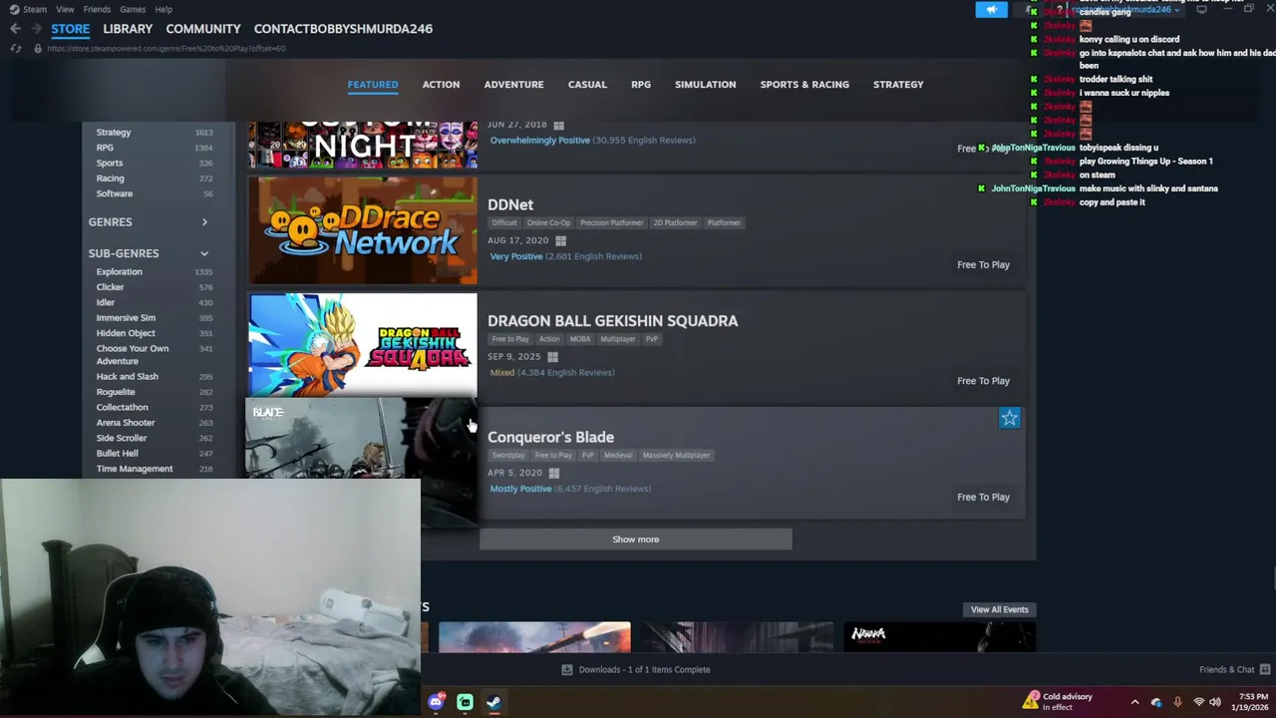The height and width of the screenshot is (718, 1276).
Task: Expand the GENRES section arrow
Action: pos(204,222)
